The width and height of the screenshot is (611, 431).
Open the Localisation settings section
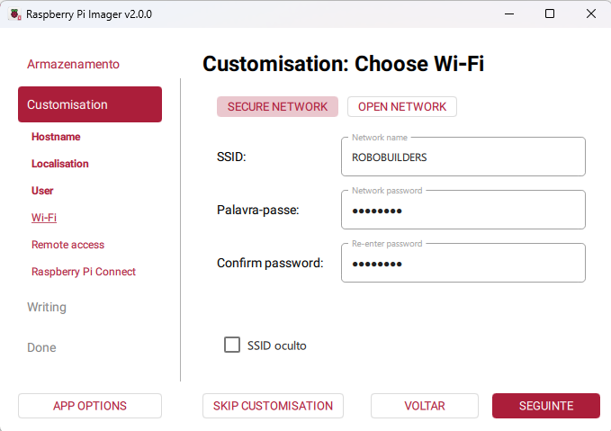click(60, 164)
